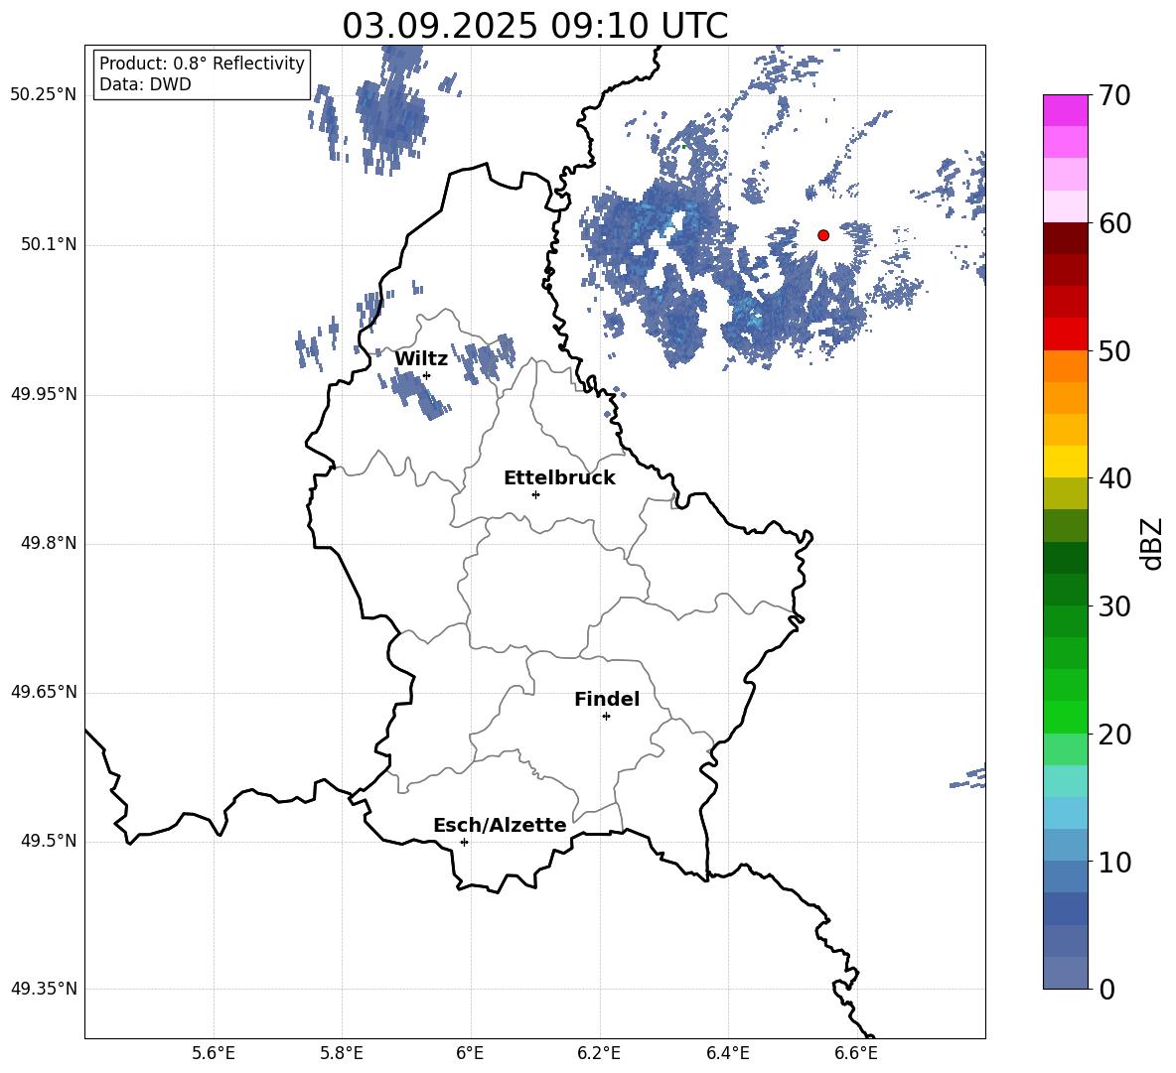
Task: Click the Data: DWD text
Action: pos(145,84)
